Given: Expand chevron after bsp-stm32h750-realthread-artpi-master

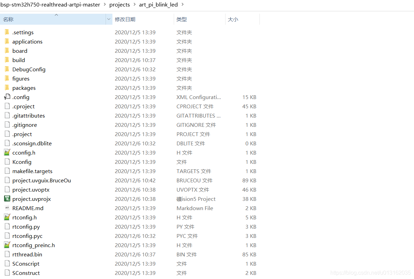Looking at the screenshot, I should coord(104,4).
